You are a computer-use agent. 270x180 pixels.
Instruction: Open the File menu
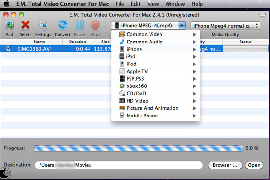pyautogui.click(x=120, y=4)
